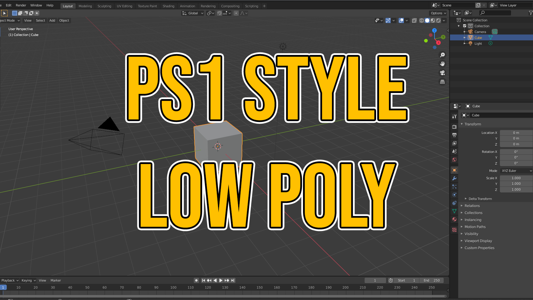
Task: Open the Render menu
Action: pyautogui.click(x=21, y=5)
